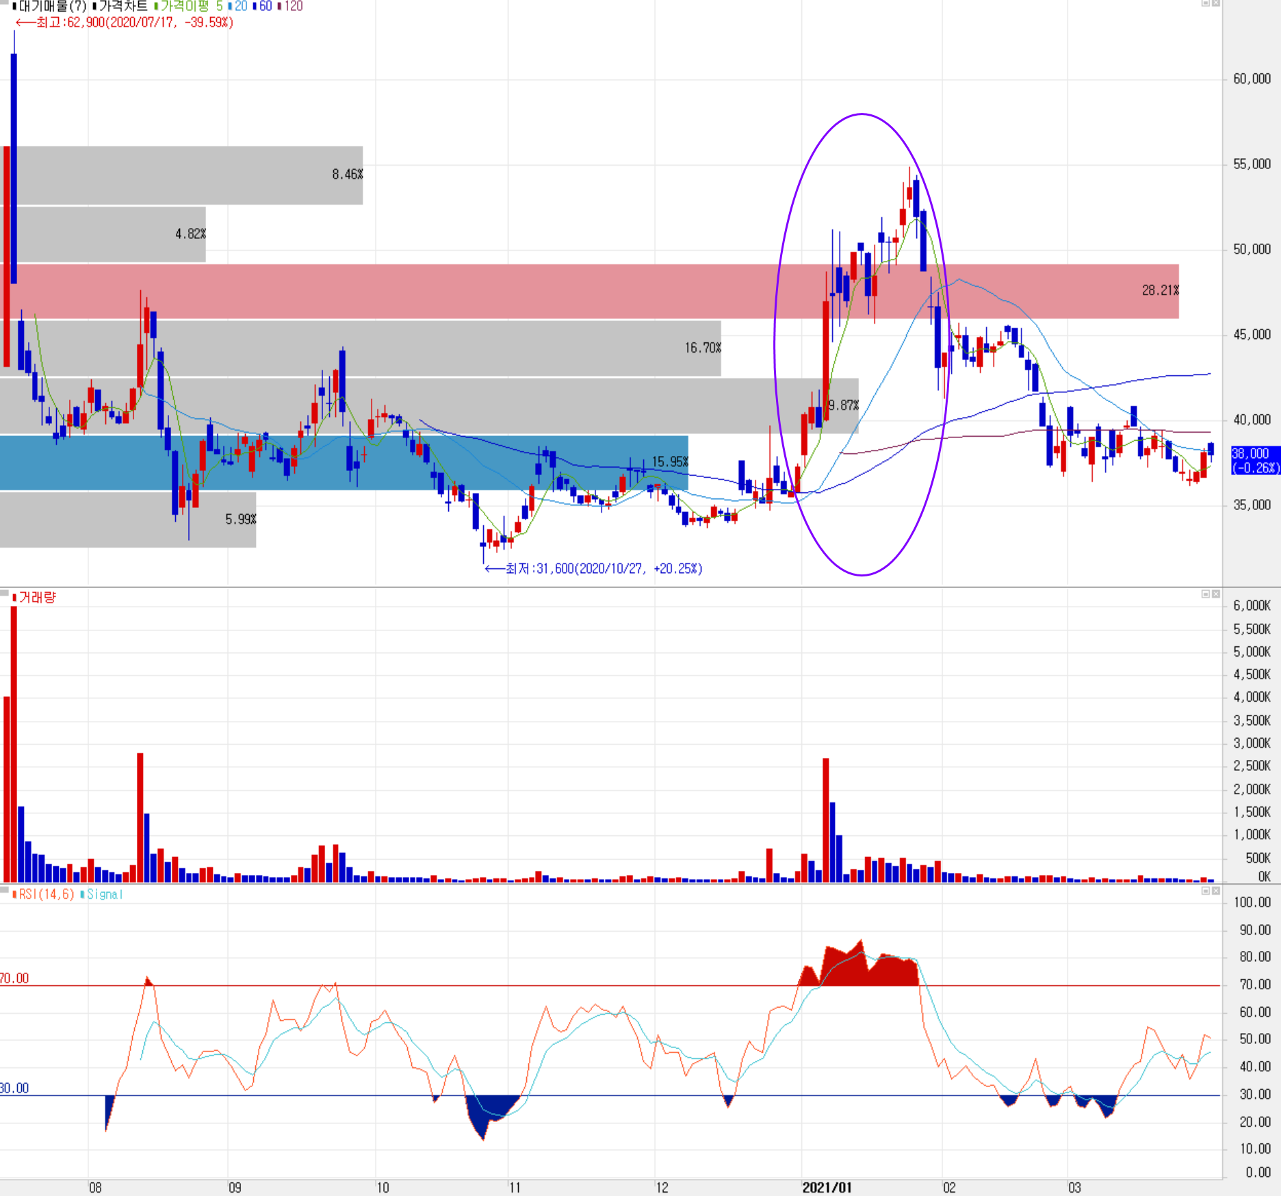Click the 60,000 price axis label

[x=1252, y=79]
